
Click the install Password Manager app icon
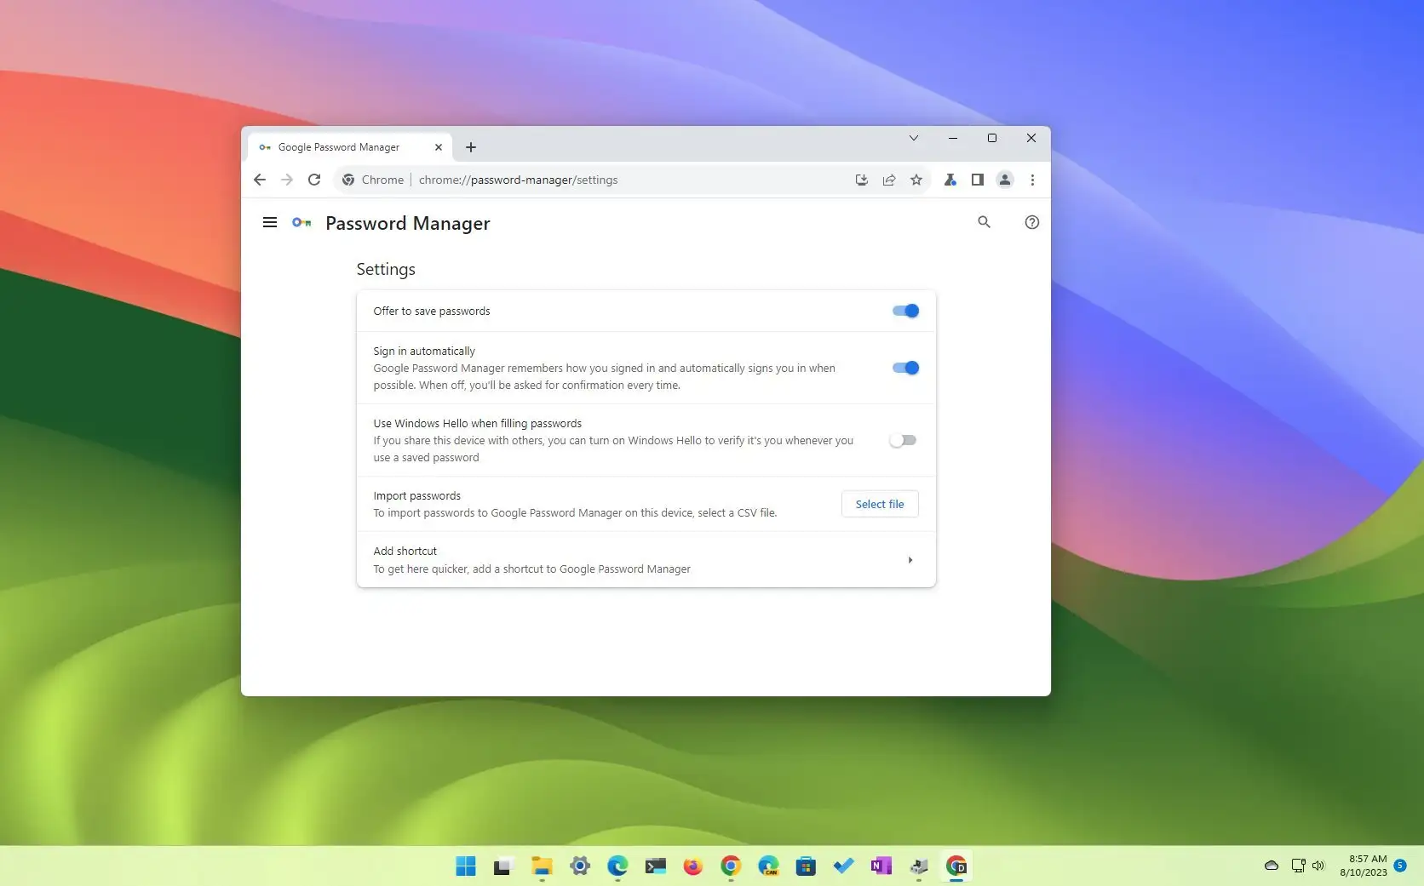861,180
